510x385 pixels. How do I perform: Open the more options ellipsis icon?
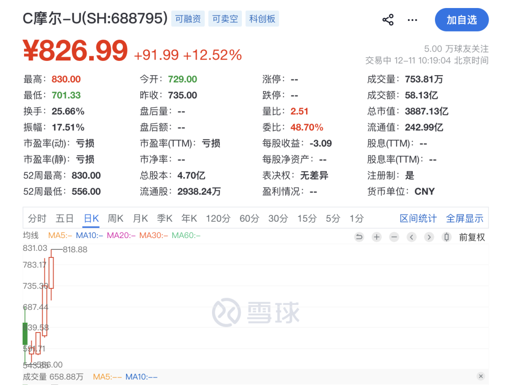click(x=412, y=19)
